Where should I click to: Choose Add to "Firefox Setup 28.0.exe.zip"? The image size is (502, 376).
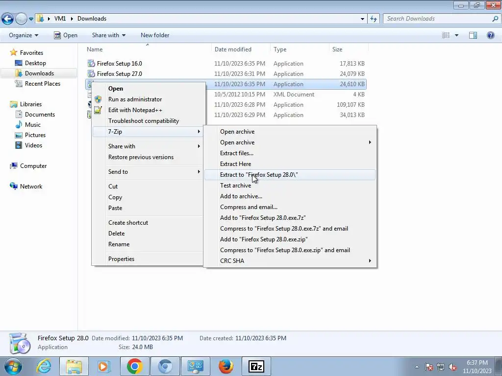pyautogui.click(x=290, y=239)
